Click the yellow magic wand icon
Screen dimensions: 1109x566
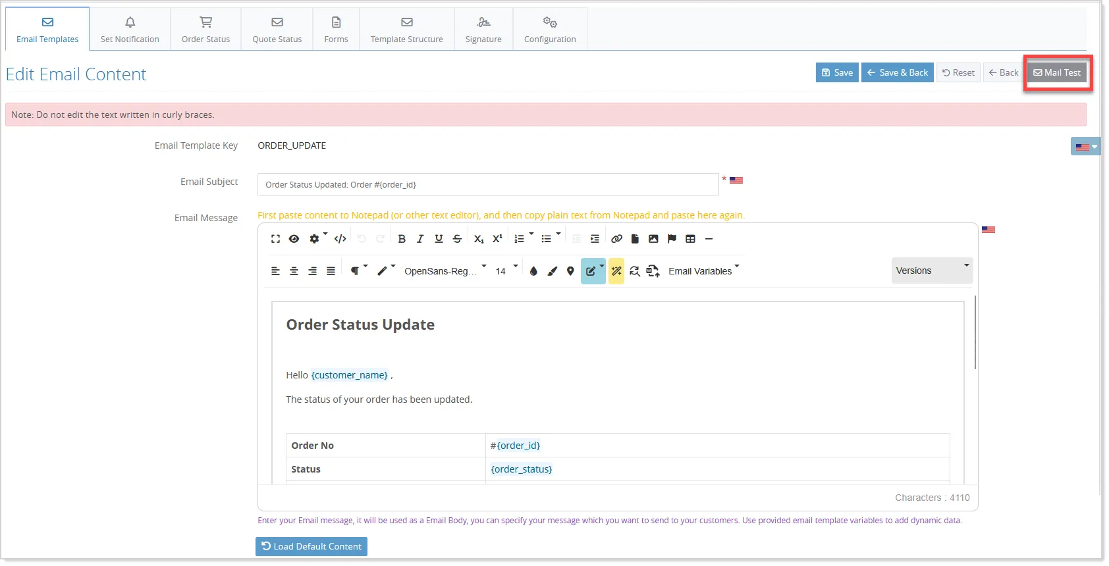pos(616,271)
